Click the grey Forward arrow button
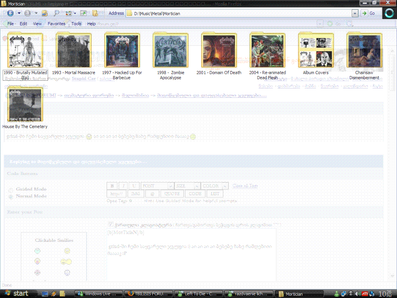This screenshot has height=298, width=397. [28, 13]
